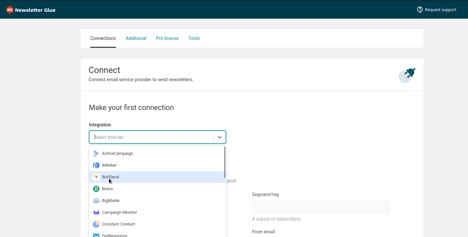Open the Additional tab
Image resolution: width=468 pixels, height=237 pixels.
[x=136, y=38]
